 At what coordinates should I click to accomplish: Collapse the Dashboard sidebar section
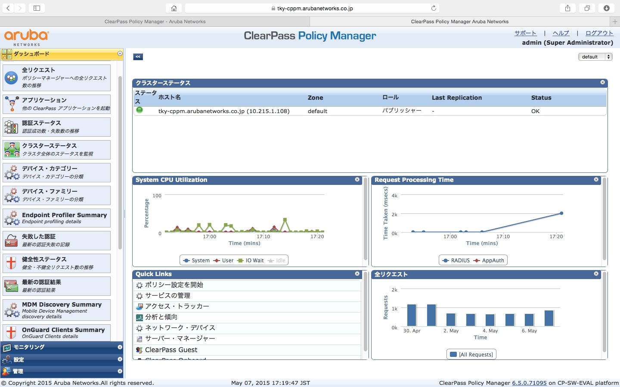[120, 54]
